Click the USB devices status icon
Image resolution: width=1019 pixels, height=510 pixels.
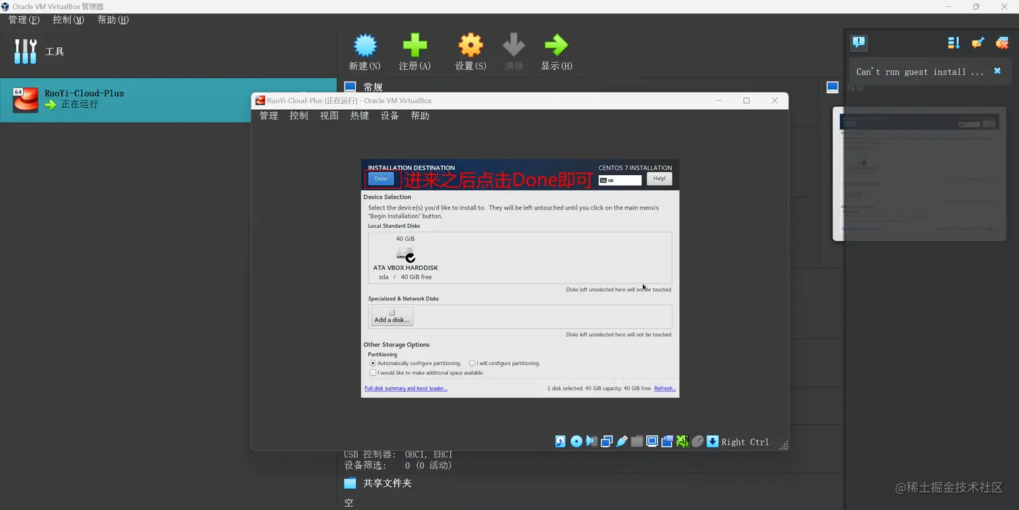point(621,441)
